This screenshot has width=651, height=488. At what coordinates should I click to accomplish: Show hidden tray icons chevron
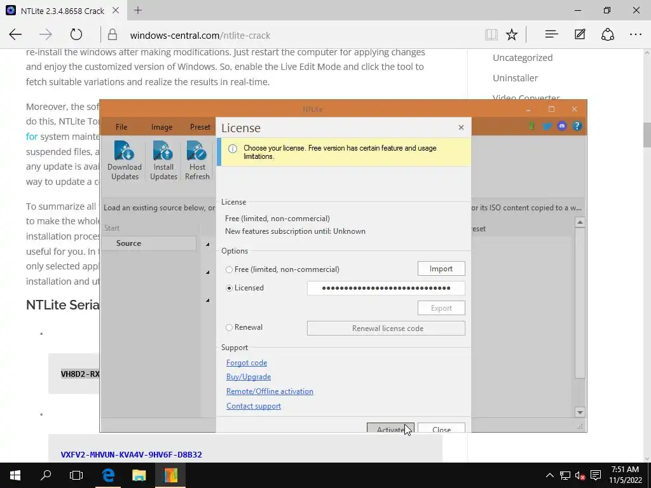(549, 475)
